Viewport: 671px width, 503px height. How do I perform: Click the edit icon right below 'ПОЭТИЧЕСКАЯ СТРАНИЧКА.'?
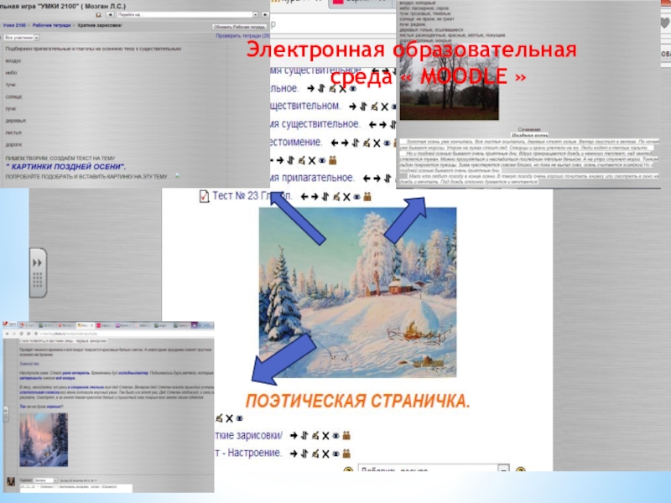[220, 417]
